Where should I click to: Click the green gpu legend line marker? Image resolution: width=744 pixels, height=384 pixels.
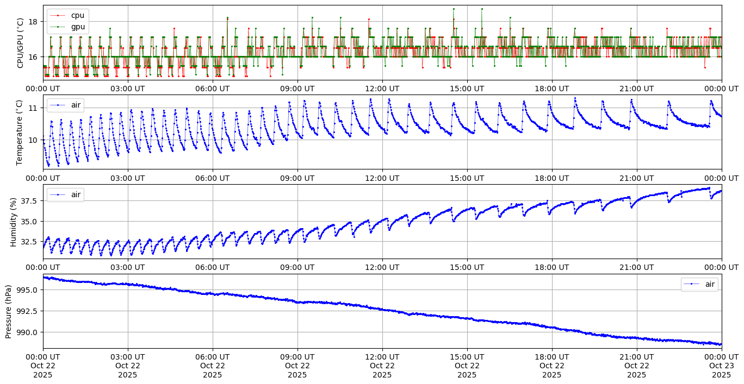pyautogui.click(x=58, y=26)
